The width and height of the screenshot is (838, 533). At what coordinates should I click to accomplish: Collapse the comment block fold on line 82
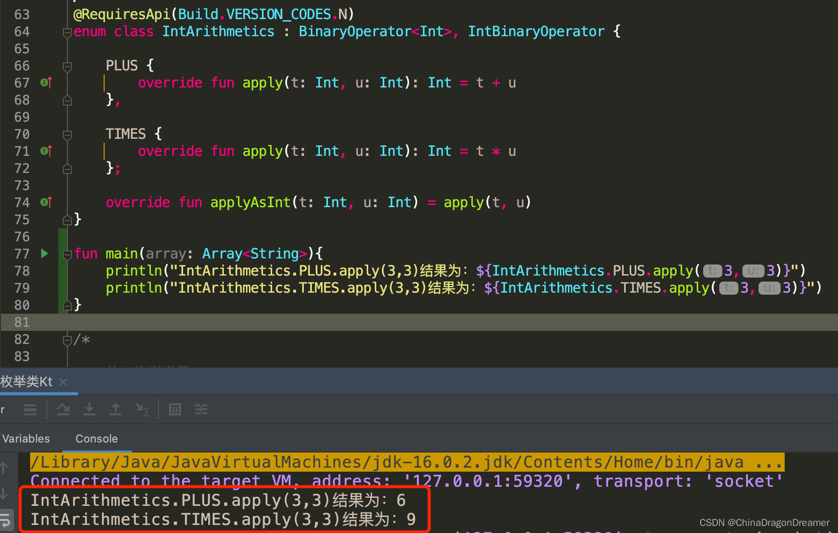click(67, 340)
